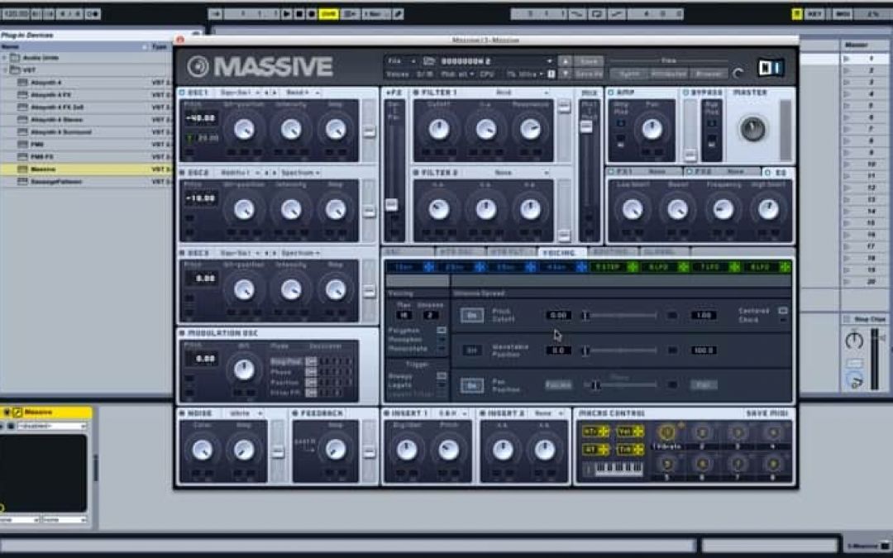Toggle the Wavetable Position spread On button
Viewport: 893px width, 558px height.
tap(471, 351)
